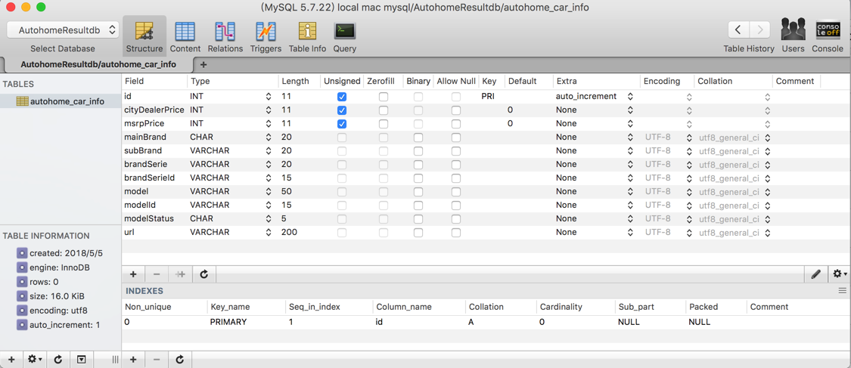
Task: Select autohome_car_info table in sidebar
Action: (61, 101)
